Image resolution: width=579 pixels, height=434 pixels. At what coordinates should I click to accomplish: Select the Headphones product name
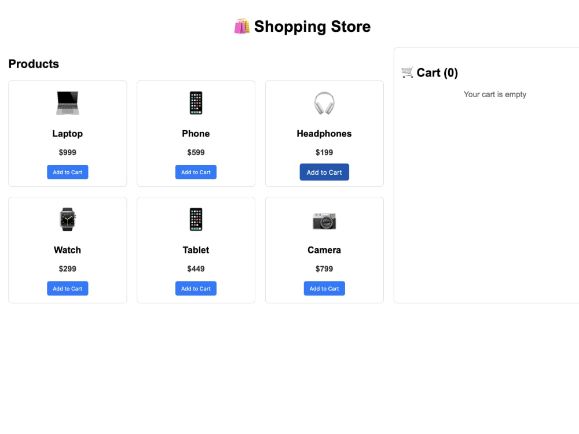point(324,134)
